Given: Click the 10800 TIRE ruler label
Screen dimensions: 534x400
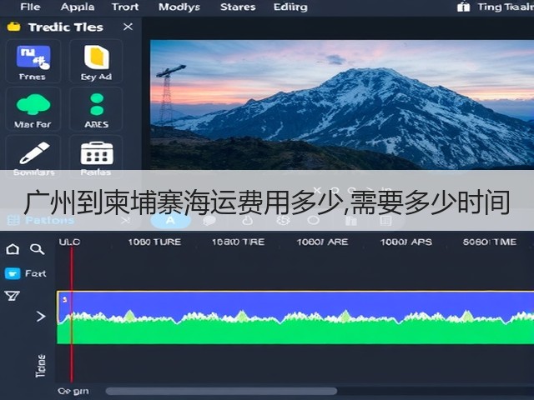Looking at the screenshot, I should coord(238,242).
